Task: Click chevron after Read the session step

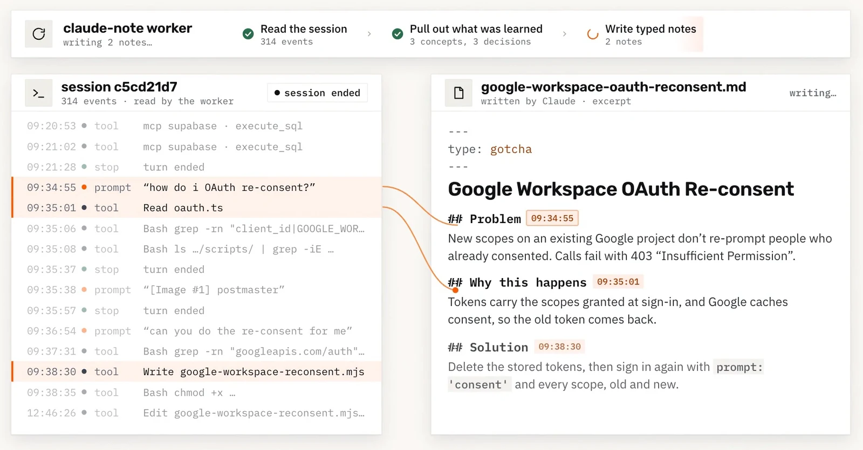Action: (x=369, y=34)
